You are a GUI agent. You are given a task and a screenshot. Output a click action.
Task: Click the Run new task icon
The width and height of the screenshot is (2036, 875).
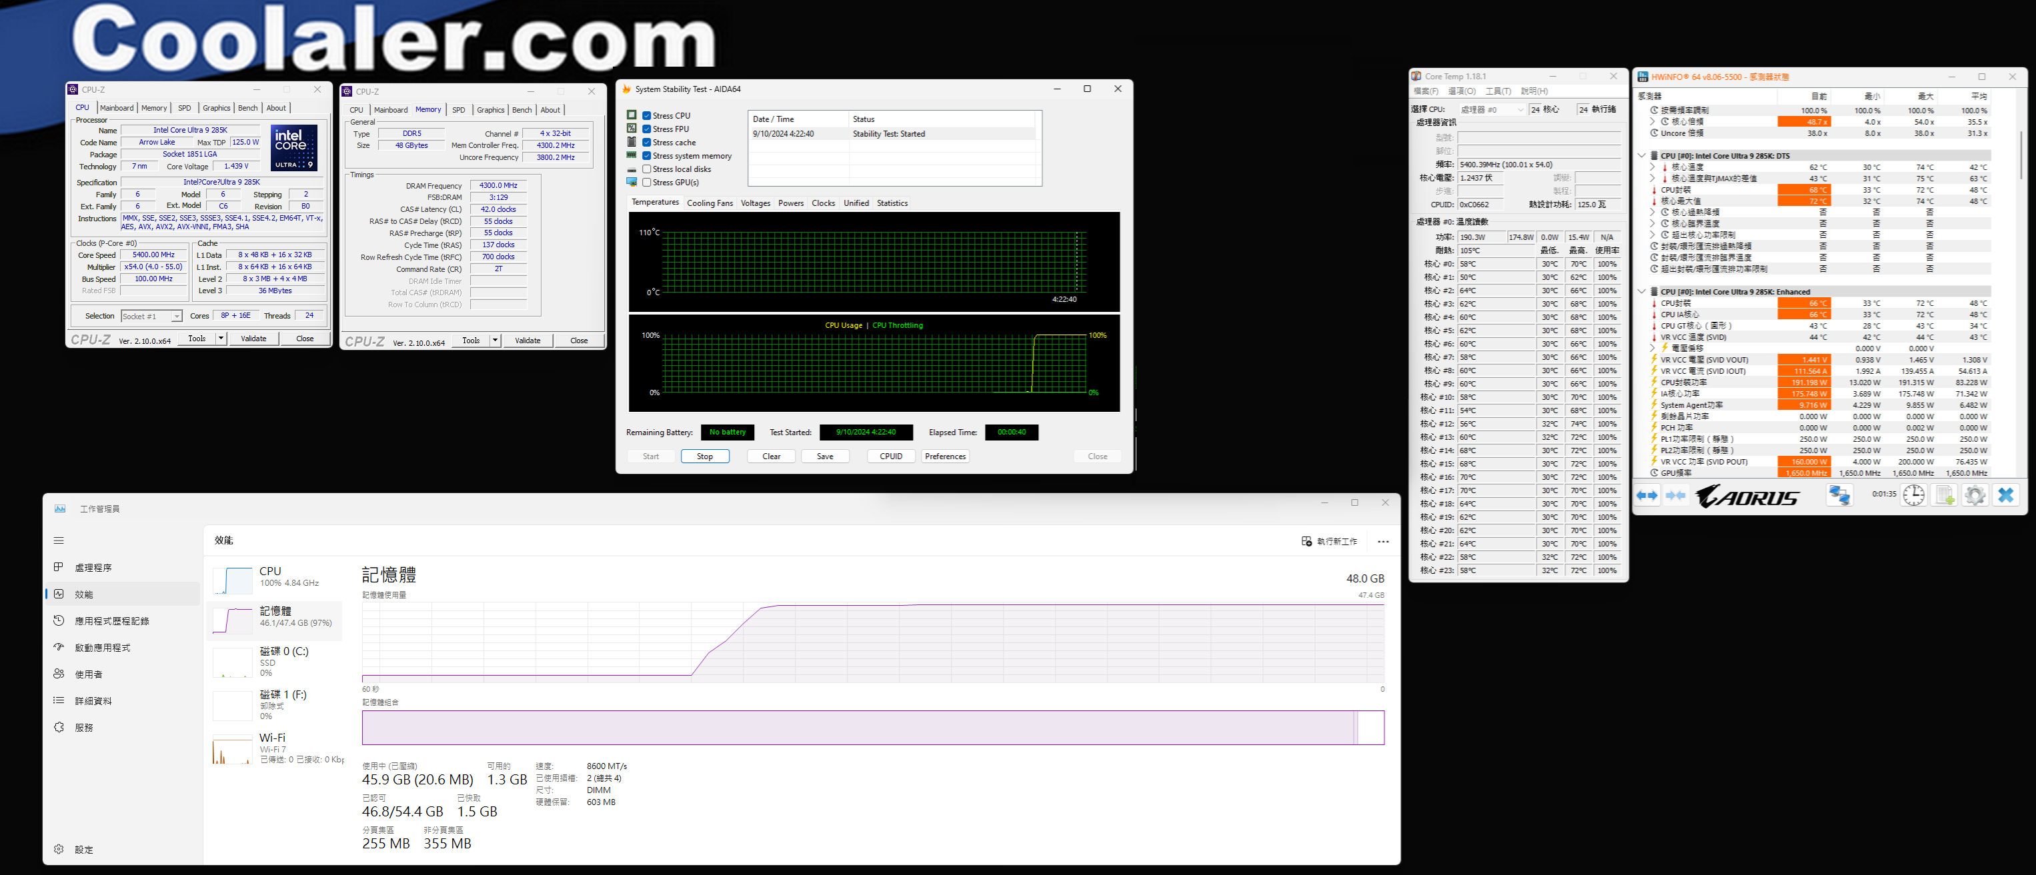[x=1306, y=541]
